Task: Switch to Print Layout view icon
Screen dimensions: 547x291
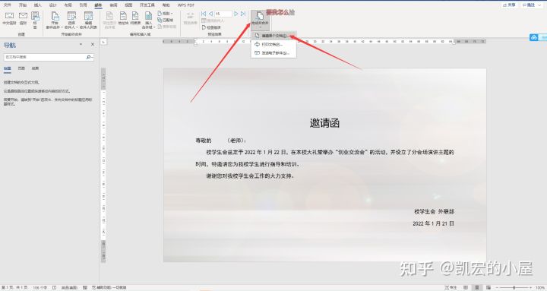Action: tap(477, 287)
